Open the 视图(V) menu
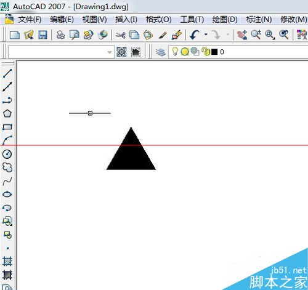 (94, 20)
